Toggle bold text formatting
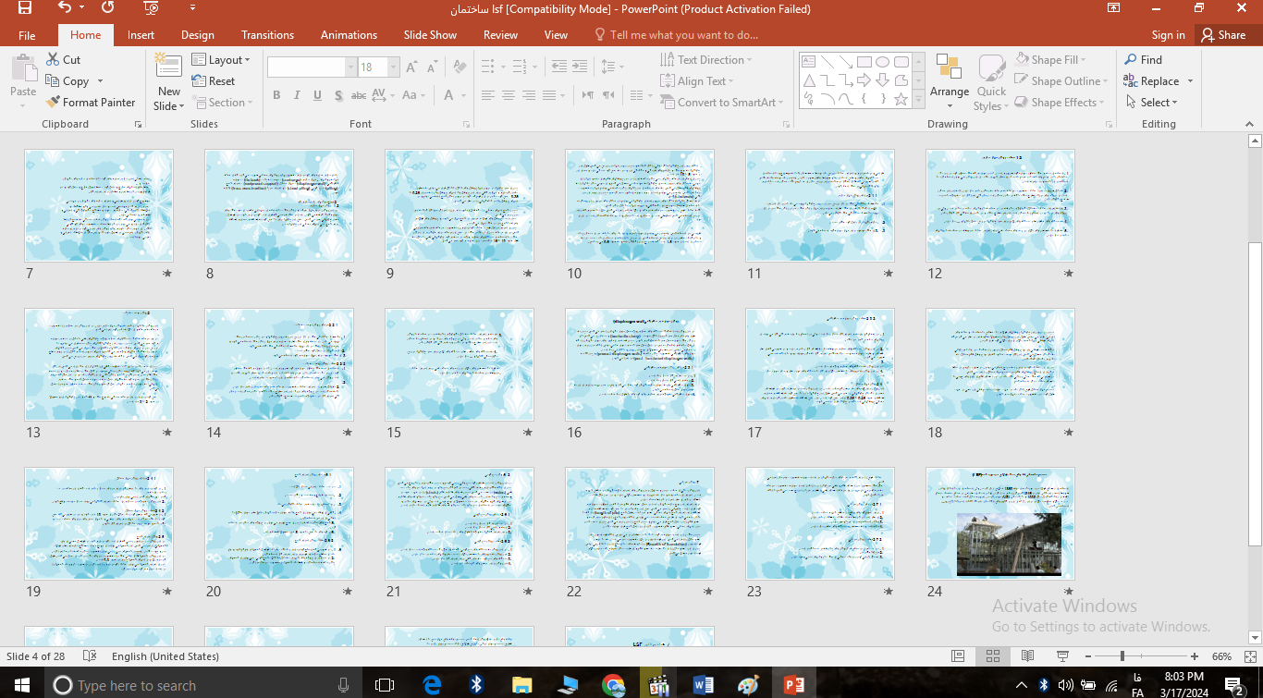The width and height of the screenshot is (1263, 698). [x=276, y=95]
